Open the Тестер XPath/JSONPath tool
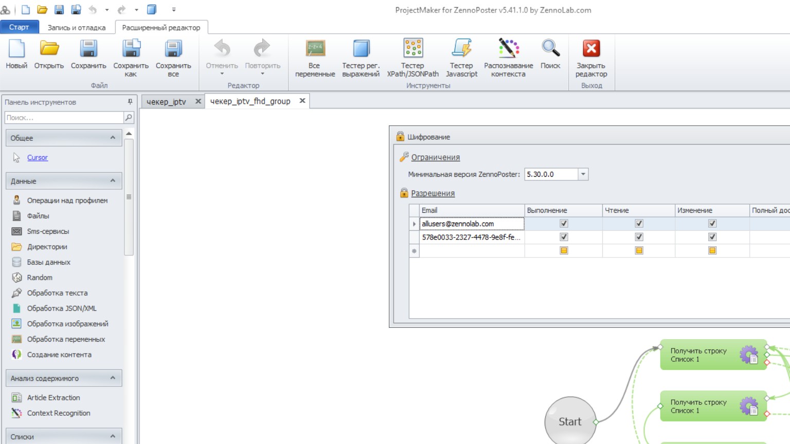 click(412, 59)
